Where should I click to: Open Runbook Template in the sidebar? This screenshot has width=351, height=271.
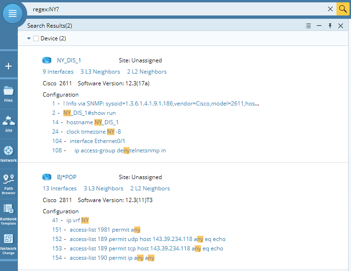point(8,214)
